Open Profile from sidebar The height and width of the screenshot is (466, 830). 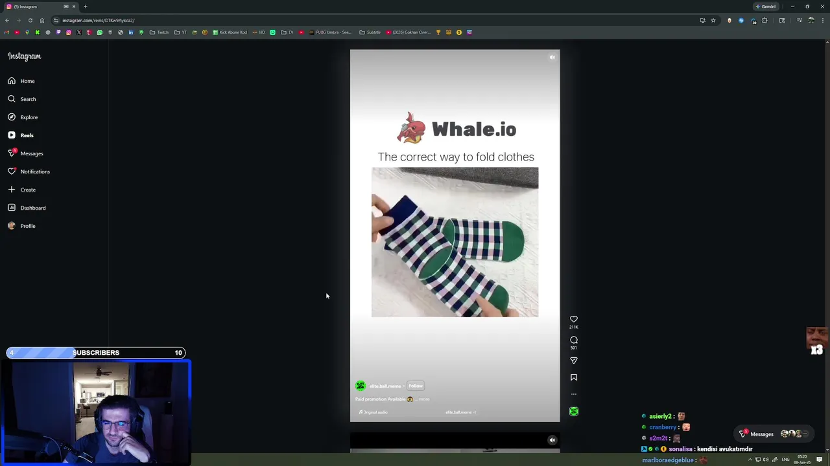(x=21, y=226)
